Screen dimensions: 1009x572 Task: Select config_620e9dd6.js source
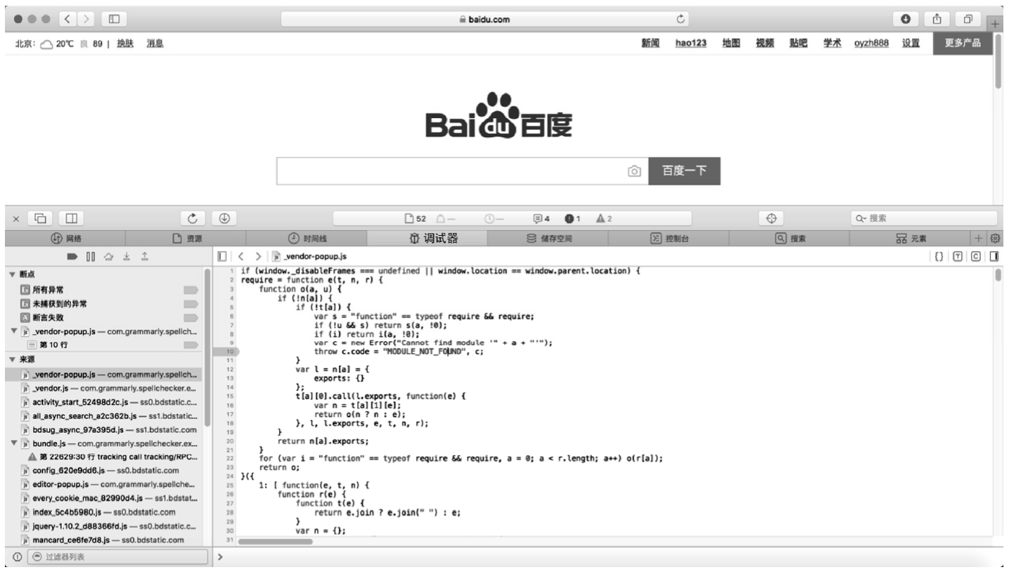pos(104,470)
